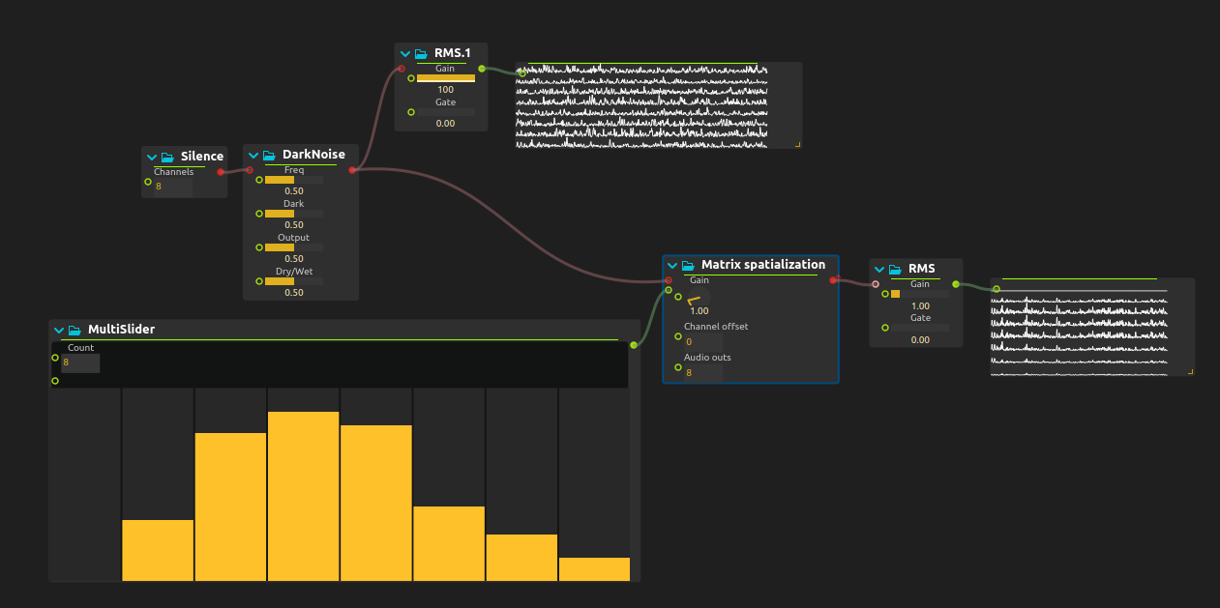This screenshot has height=608, width=1220.
Task: Click the folder icon on the Silence node
Action: pos(167,157)
